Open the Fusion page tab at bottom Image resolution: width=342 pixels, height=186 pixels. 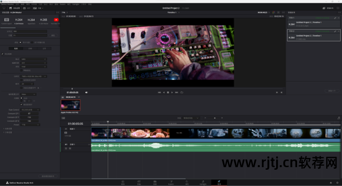click(171, 182)
